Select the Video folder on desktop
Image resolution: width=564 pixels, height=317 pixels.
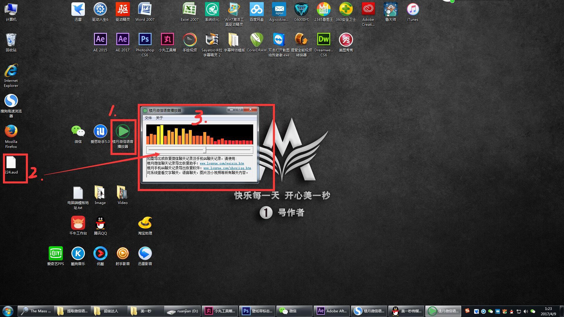point(123,195)
